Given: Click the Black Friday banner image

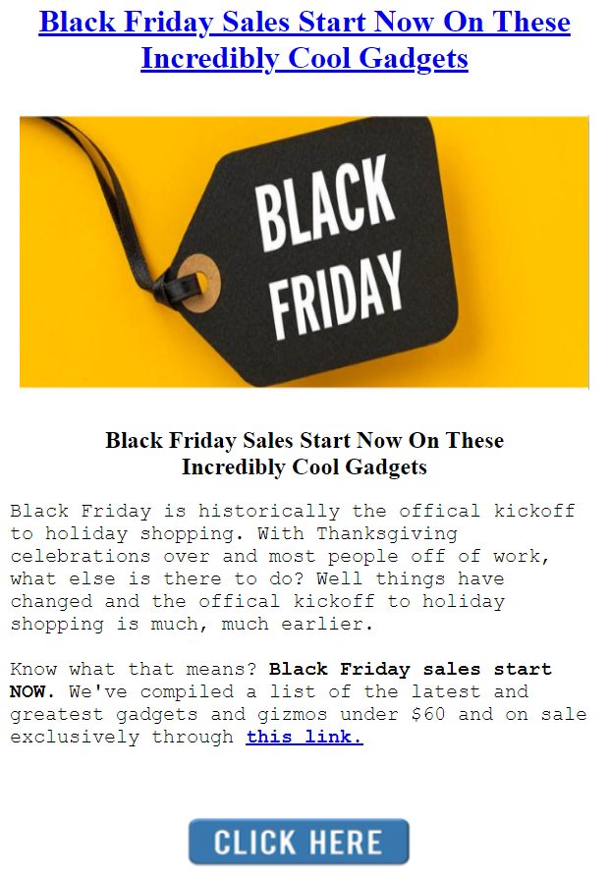Looking at the screenshot, I should click(305, 251).
